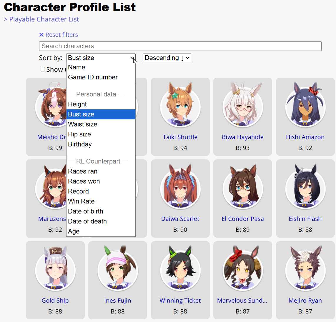Click Meisho Doto's portrait
The width and height of the screenshot is (336, 322).
pos(51,105)
